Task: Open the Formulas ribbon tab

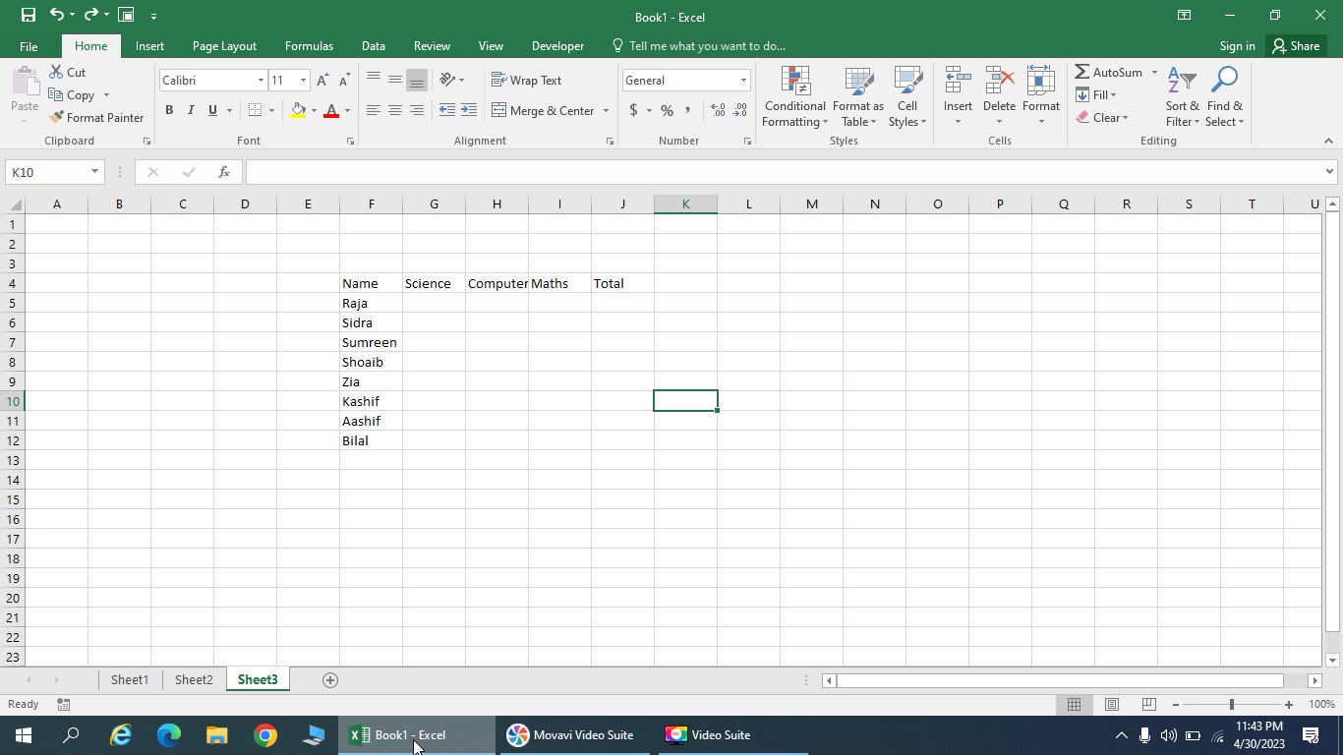Action: coord(309,46)
